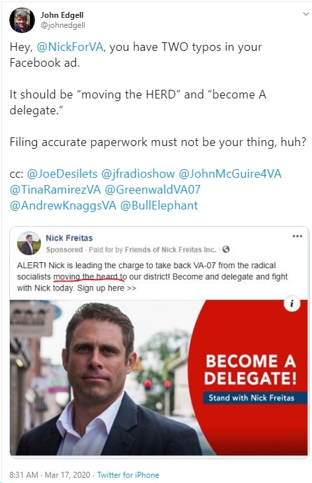This screenshot has width=312, height=483.
Task: Click the public globe icon beside Sponsored
Action: [x=226, y=249]
